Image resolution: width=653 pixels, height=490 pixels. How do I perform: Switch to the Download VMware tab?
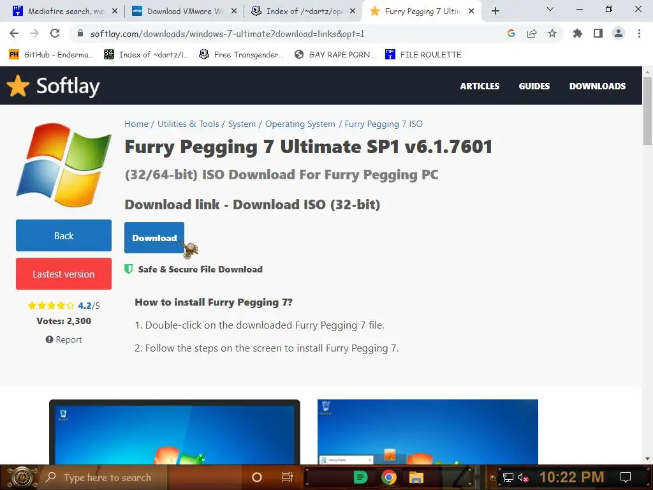184,11
